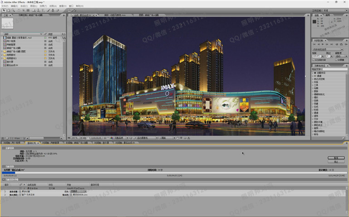Open the Composition menu
Screen dimensions: 349x217
tap(24, 6)
